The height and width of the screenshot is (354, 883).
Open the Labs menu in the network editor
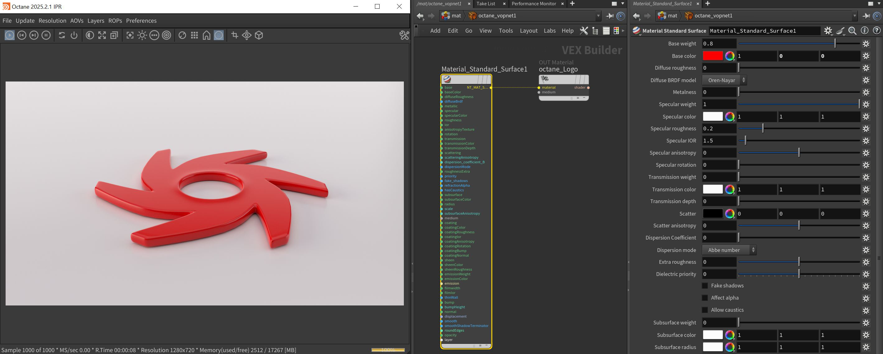click(x=549, y=30)
